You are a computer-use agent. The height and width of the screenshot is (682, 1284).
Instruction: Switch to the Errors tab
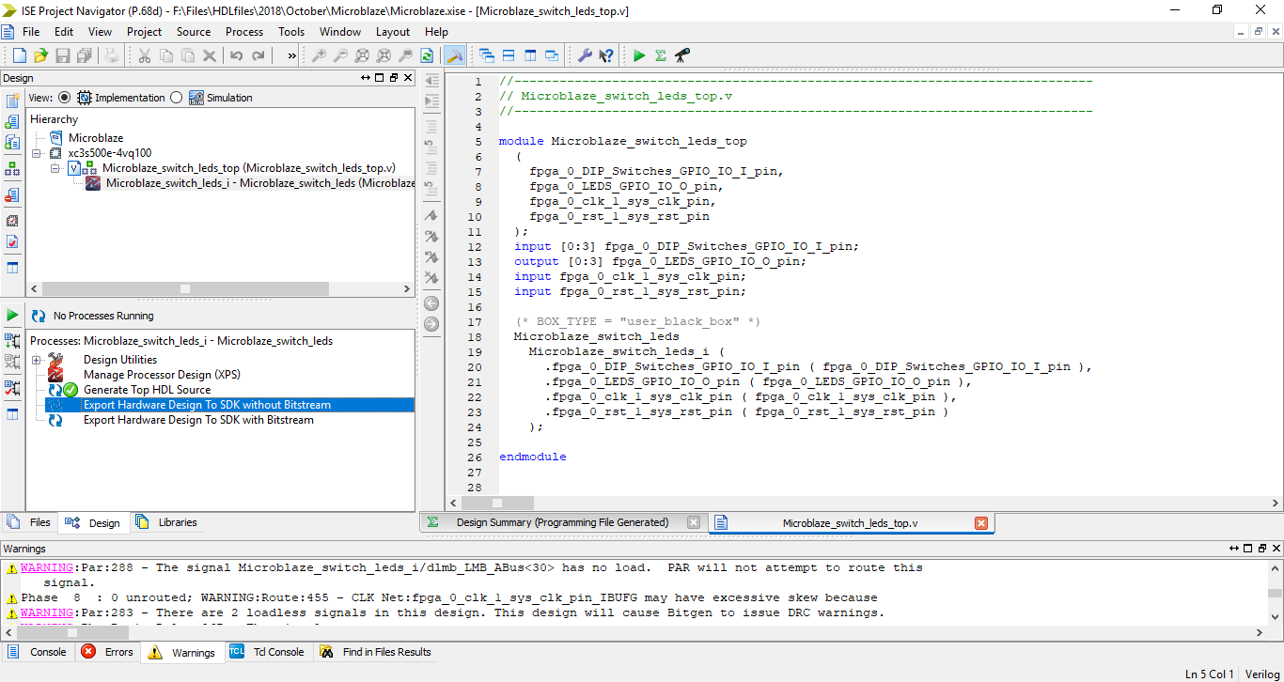tap(108, 652)
